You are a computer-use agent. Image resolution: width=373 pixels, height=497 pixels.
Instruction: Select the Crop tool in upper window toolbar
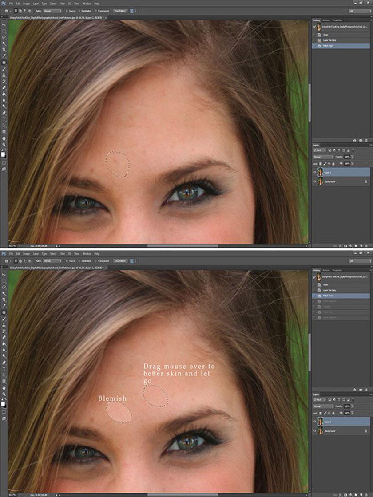click(4, 49)
